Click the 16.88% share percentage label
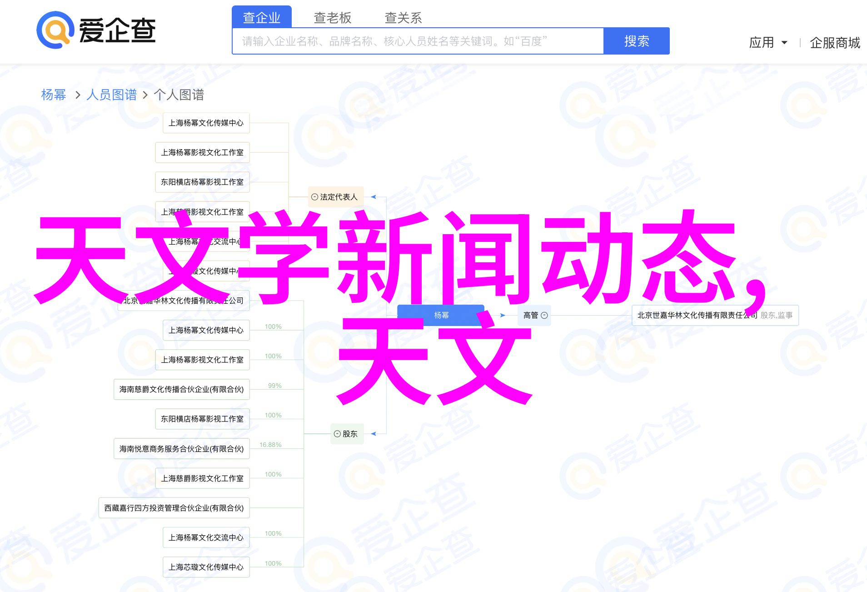The image size is (867, 592). (x=270, y=445)
